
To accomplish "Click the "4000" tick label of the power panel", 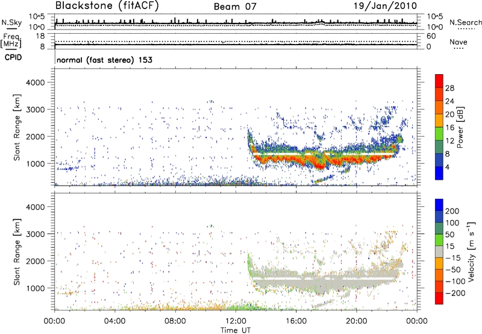I will point(36,83).
